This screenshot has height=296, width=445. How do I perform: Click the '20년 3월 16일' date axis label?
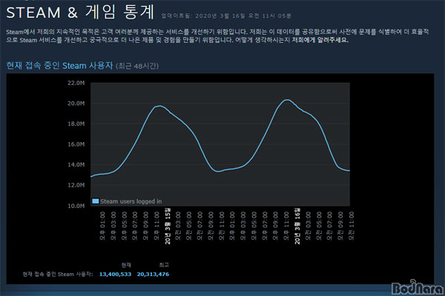[297, 226]
